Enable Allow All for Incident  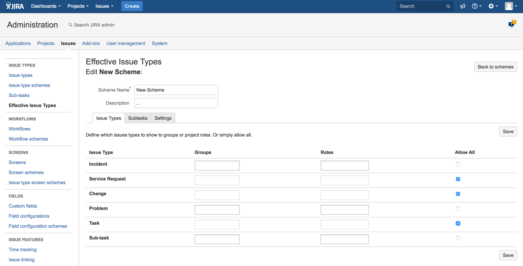point(458,164)
